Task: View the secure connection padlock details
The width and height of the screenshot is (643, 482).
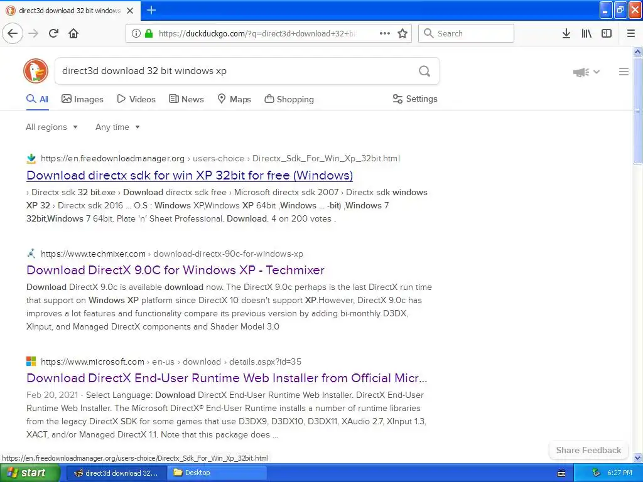Action: click(x=149, y=33)
